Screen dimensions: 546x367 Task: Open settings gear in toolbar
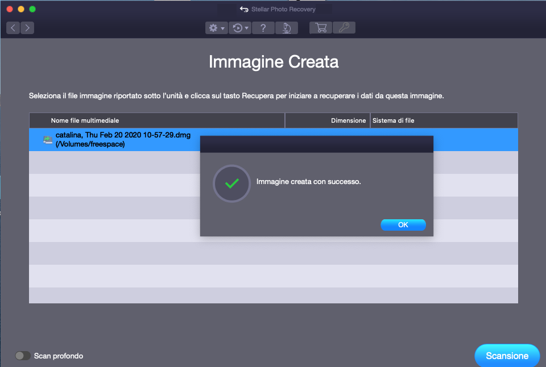213,28
